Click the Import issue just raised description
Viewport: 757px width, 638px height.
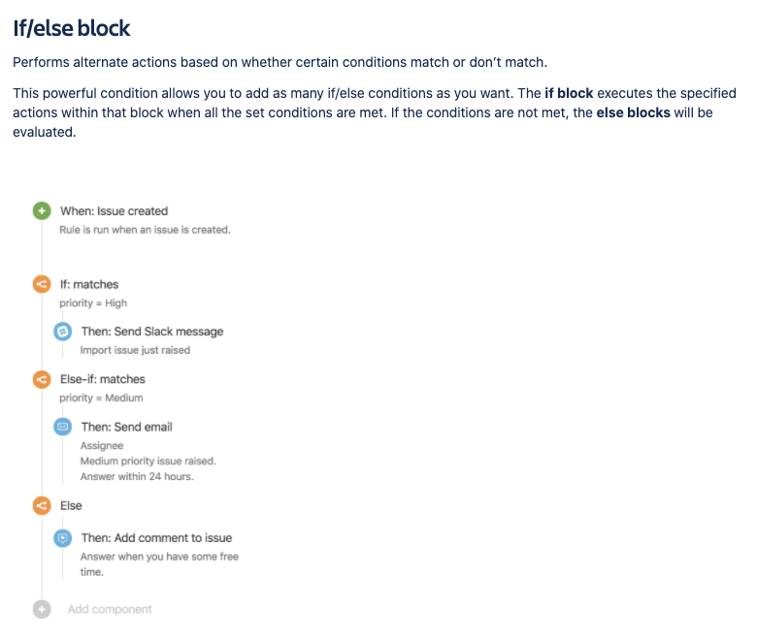tap(135, 350)
